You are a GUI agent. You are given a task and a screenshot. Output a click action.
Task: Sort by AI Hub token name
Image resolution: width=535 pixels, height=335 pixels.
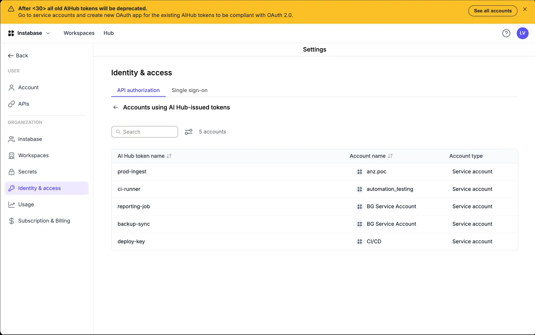(169, 156)
